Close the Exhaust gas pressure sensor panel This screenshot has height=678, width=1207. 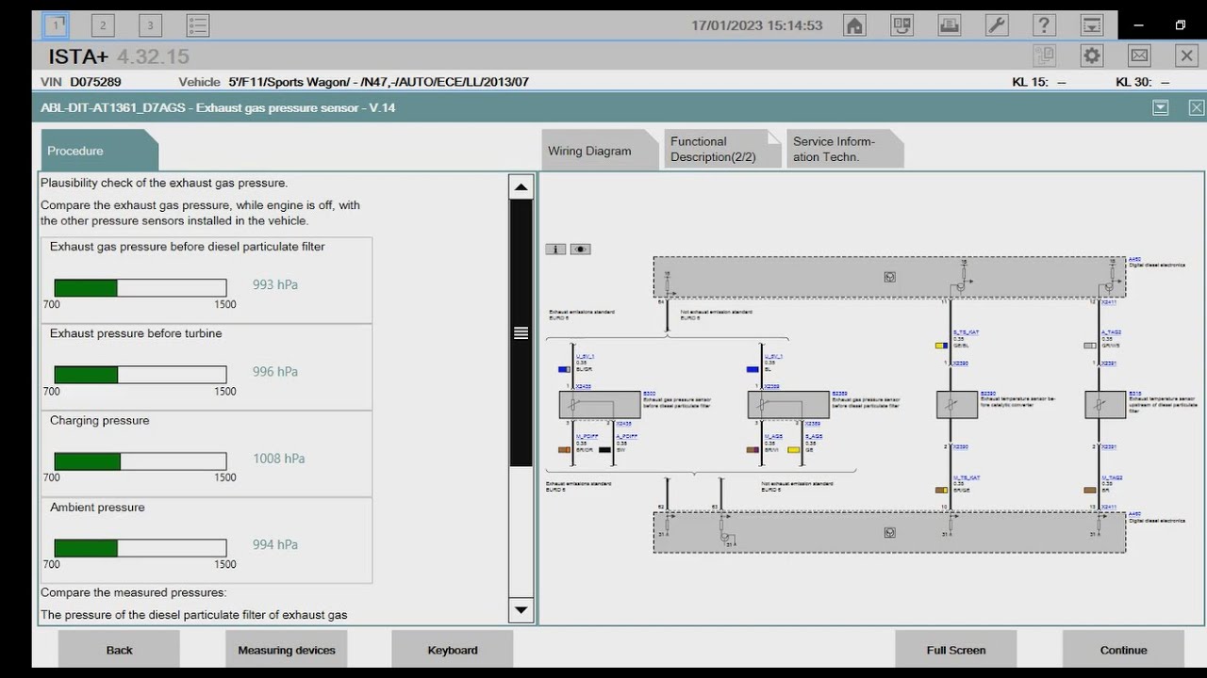pos(1196,107)
